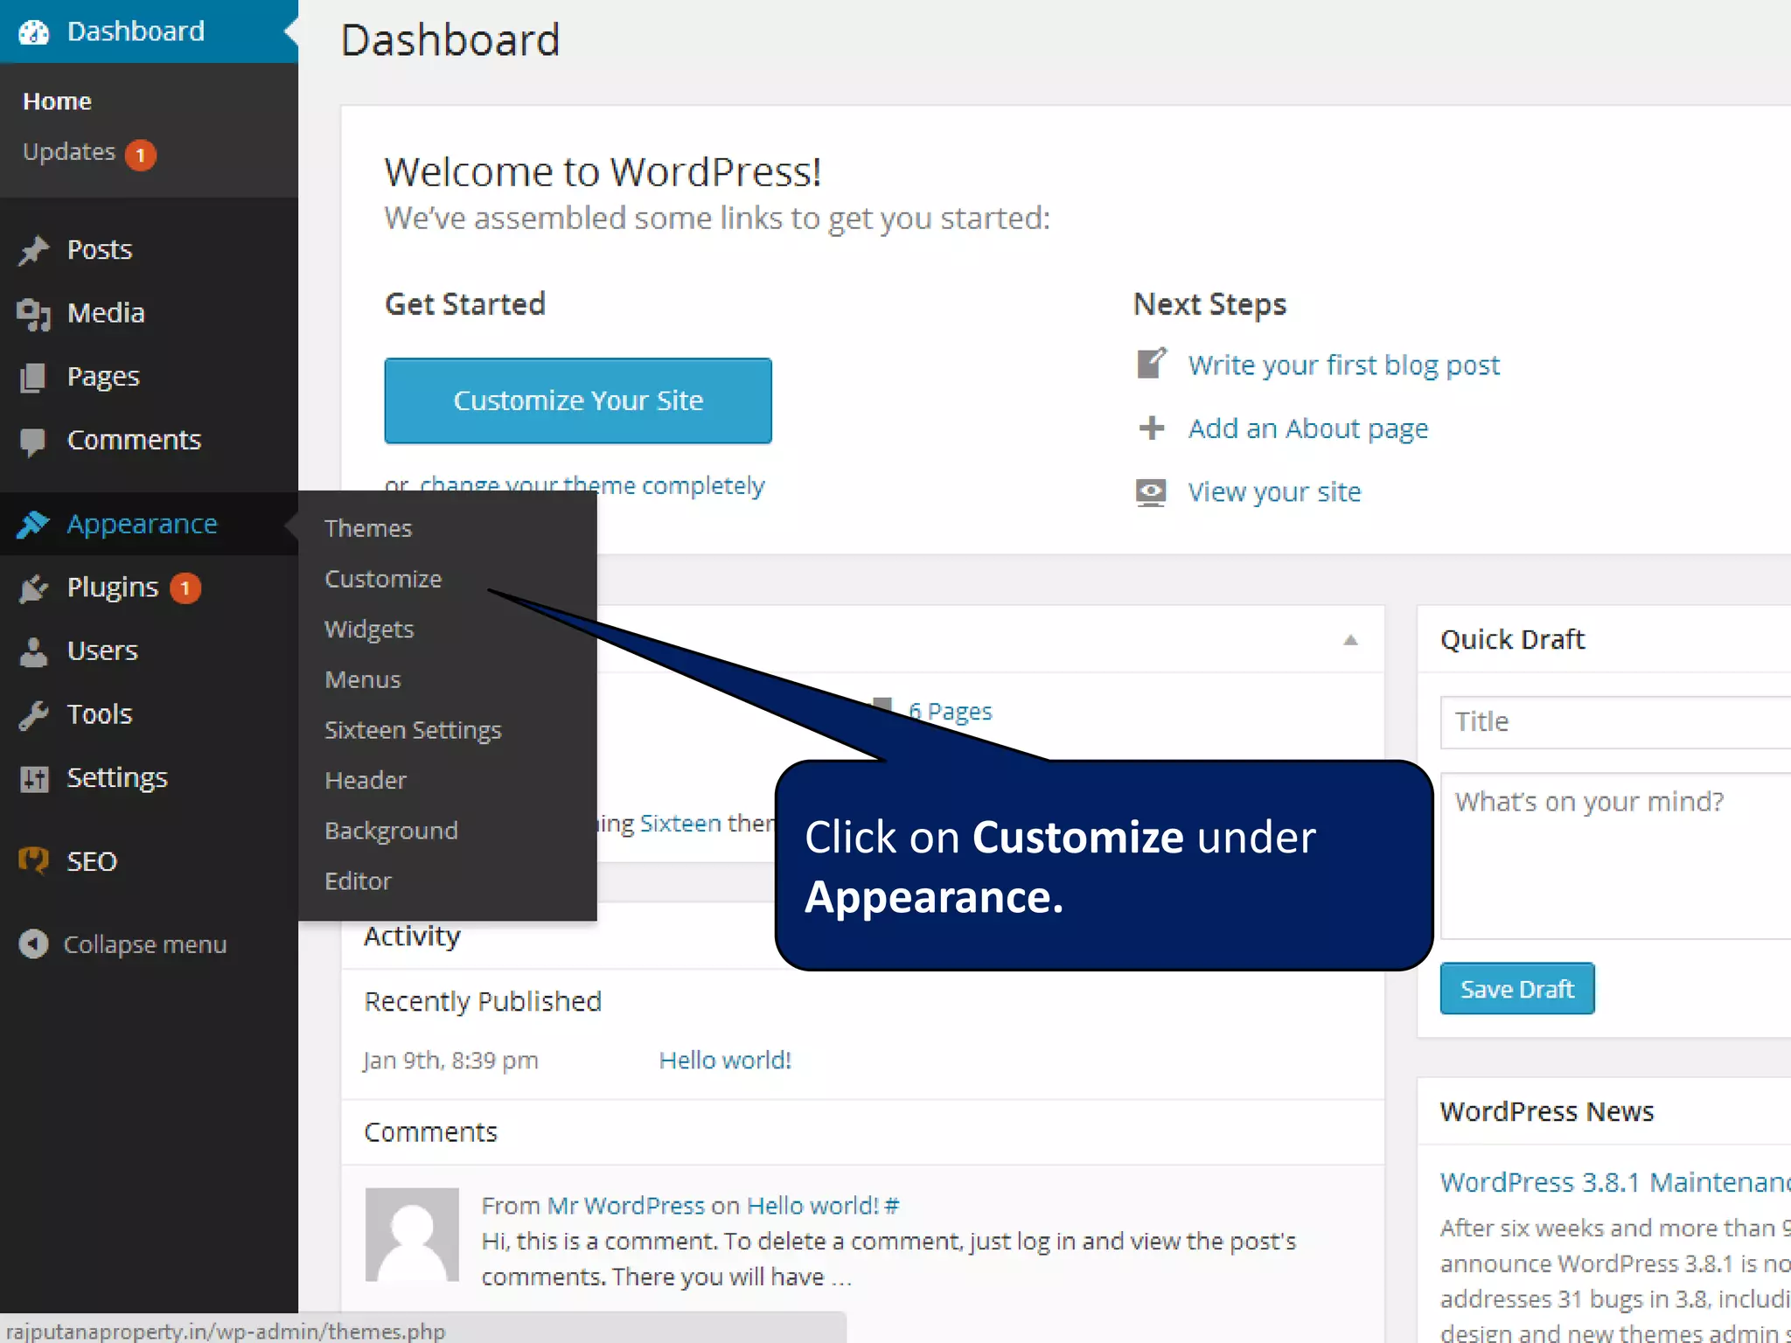This screenshot has width=1791, height=1343.
Task: Follow change your theme completely link
Action: coord(592,485)
